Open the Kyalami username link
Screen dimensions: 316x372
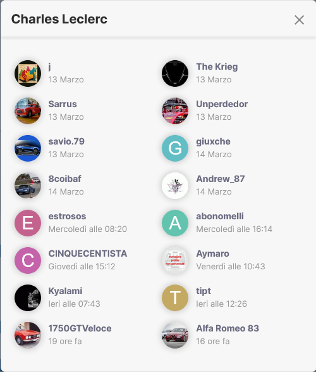point(65,291)
